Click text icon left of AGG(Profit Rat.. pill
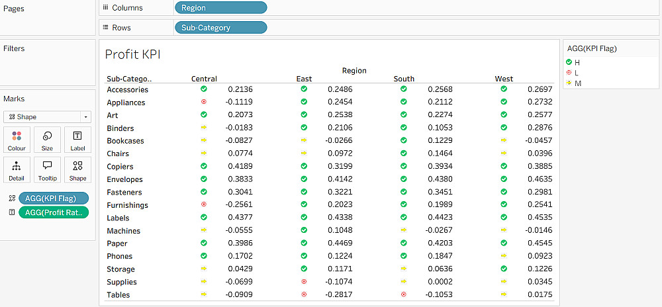This screenshot has height=307, width=662. [11, 212]
